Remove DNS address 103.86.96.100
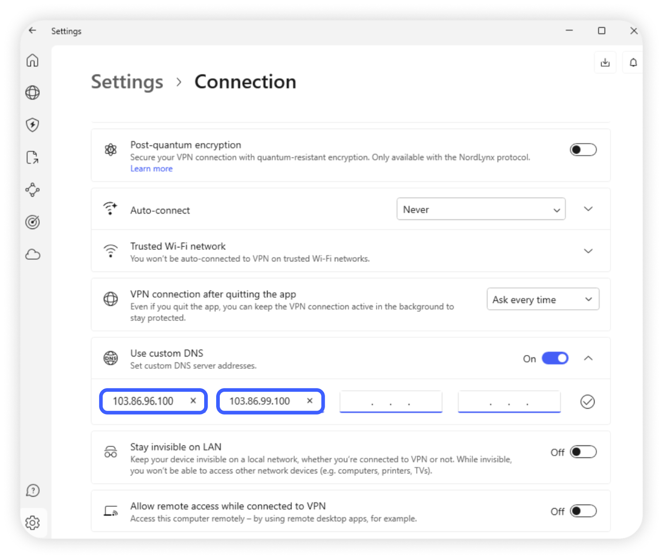The width and height of the screenshot is (663, 559). click(193, 401)
